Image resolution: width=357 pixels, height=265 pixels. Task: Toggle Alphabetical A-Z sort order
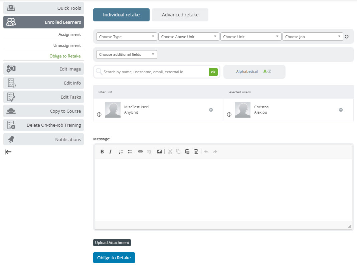point(254,72)
